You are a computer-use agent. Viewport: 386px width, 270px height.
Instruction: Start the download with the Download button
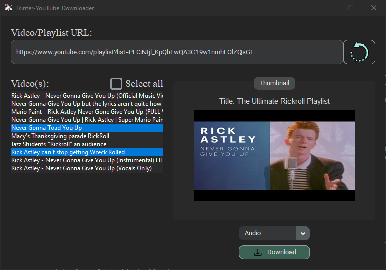click(274, 252)
